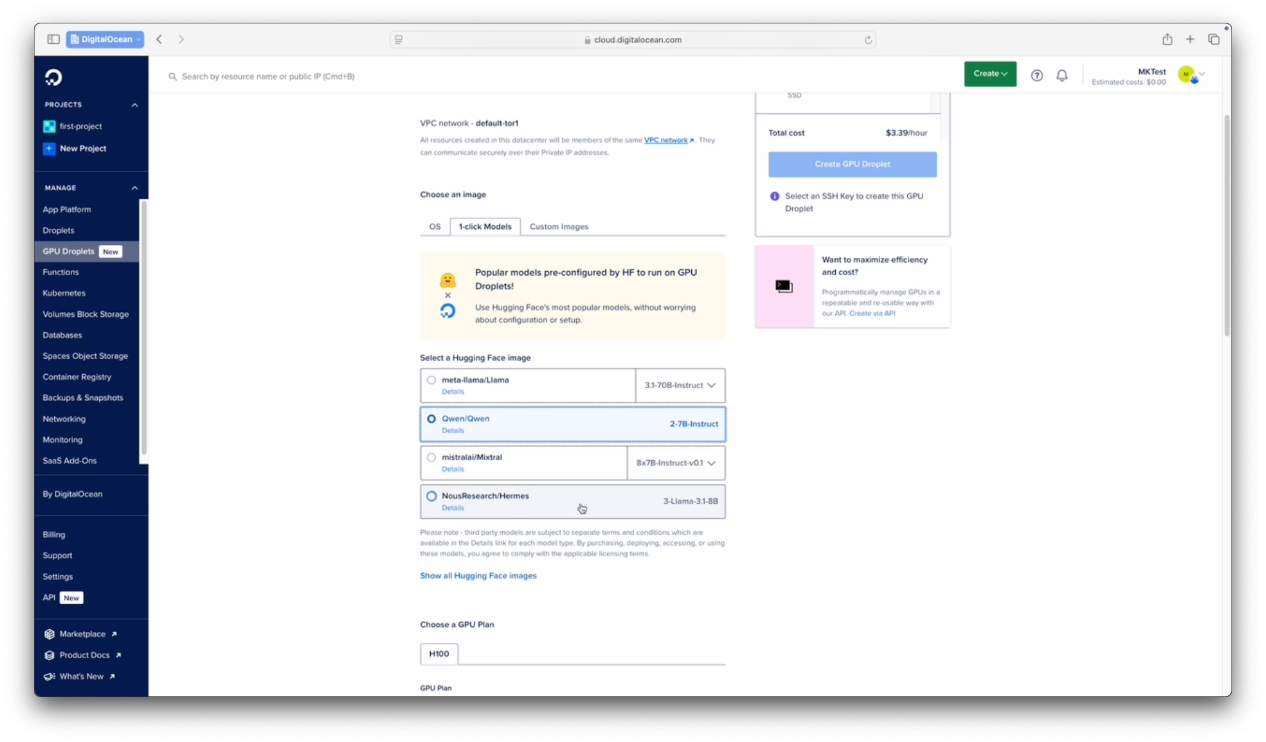Click the DigitalOcean logo at top left
Screen dimensions: 1266x742
[53, 77]
